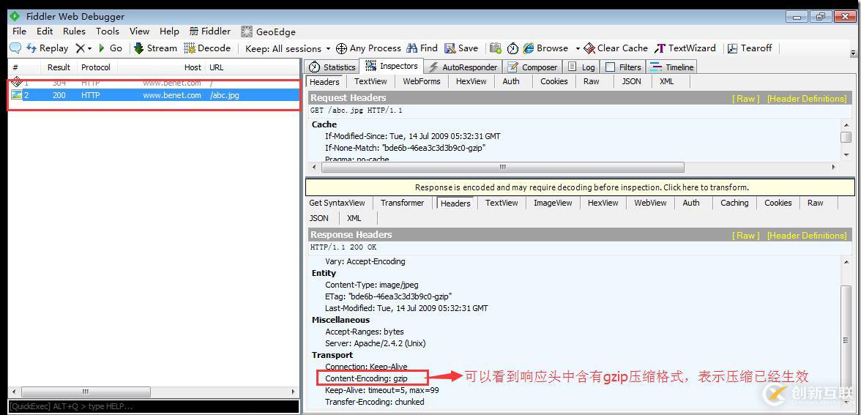Click the yellow response decoding bar
The width and height of the screenshot is (861, 415).
[x=580, y=187]
